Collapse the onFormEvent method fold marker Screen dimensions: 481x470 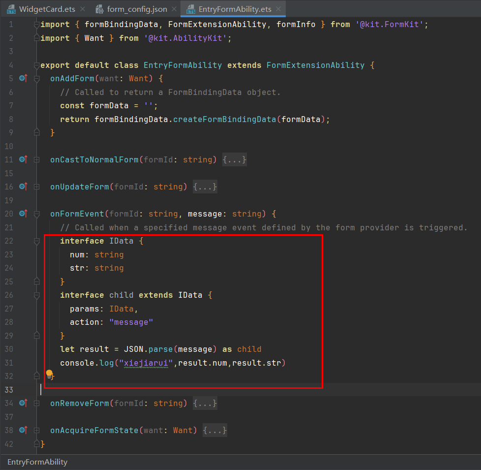tap(36, 214)
